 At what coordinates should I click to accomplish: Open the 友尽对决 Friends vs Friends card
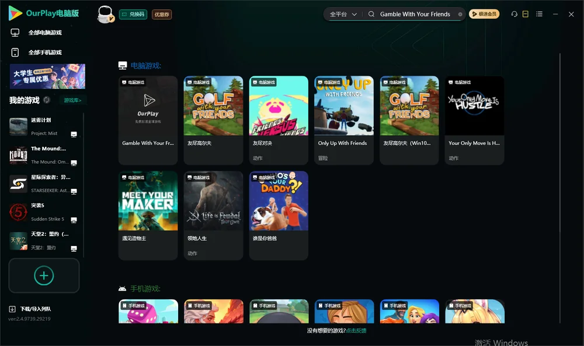coord(279,120)
